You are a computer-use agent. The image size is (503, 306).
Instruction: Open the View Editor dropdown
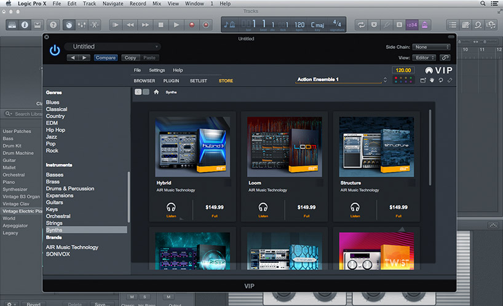(x=424, y=58)
